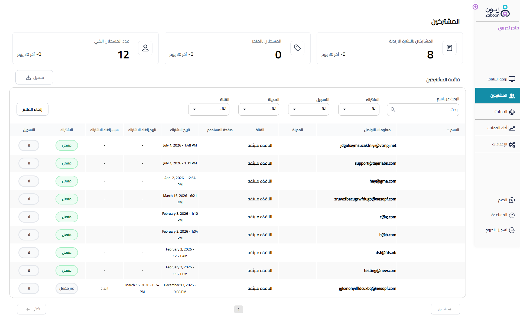520x319 pixels.
Task: Open the القناة filter dropdown
Action: (x=209, y=109)
